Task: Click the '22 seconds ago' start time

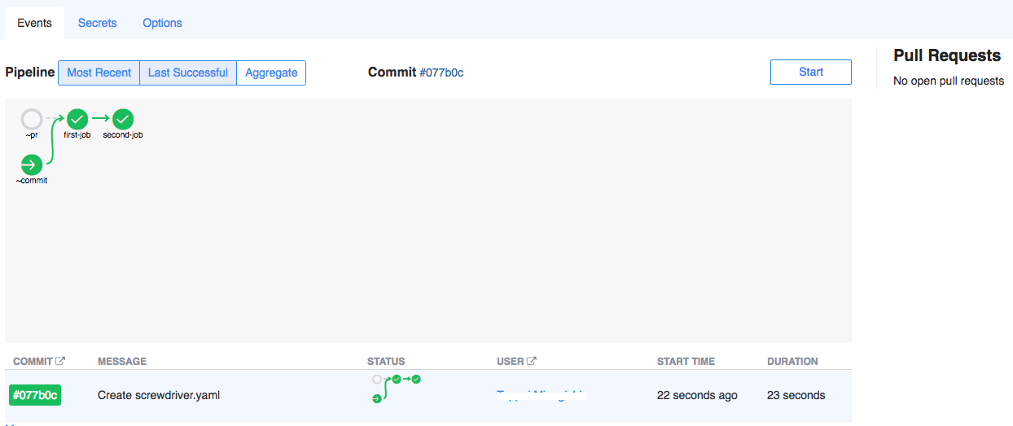Action: 697,395
